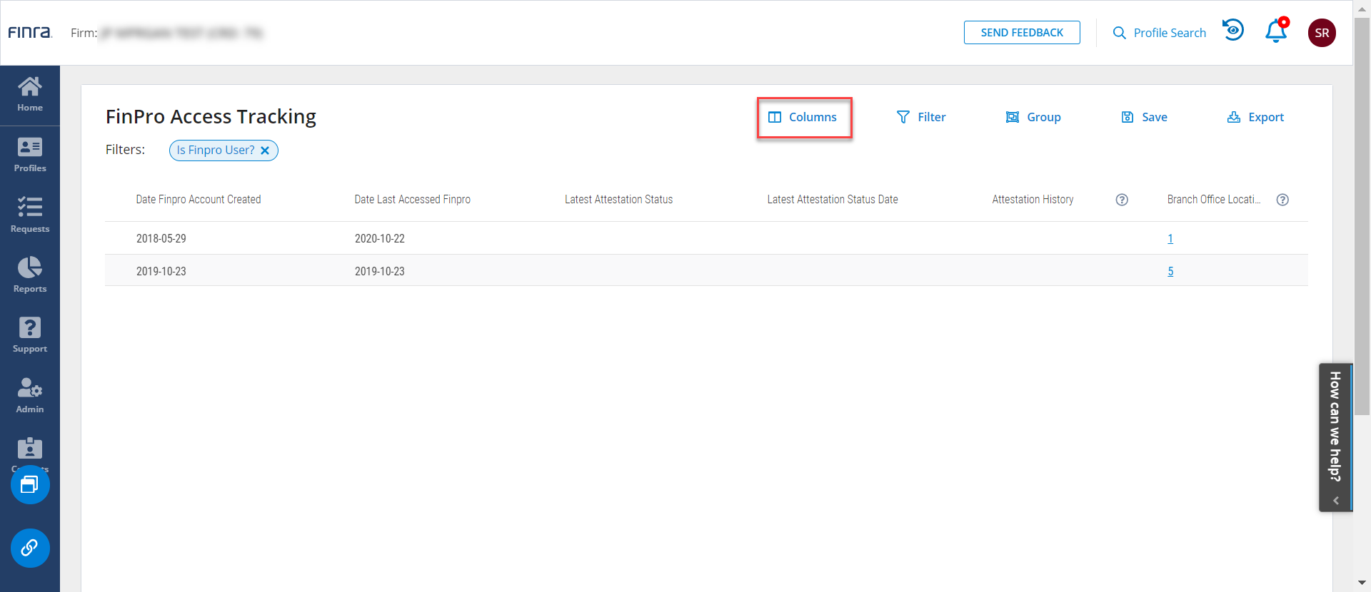Click the Group toolbar option
The width and height of the screenshot is (1371, 592).
pyautogui.click(x=1033, y=117)
